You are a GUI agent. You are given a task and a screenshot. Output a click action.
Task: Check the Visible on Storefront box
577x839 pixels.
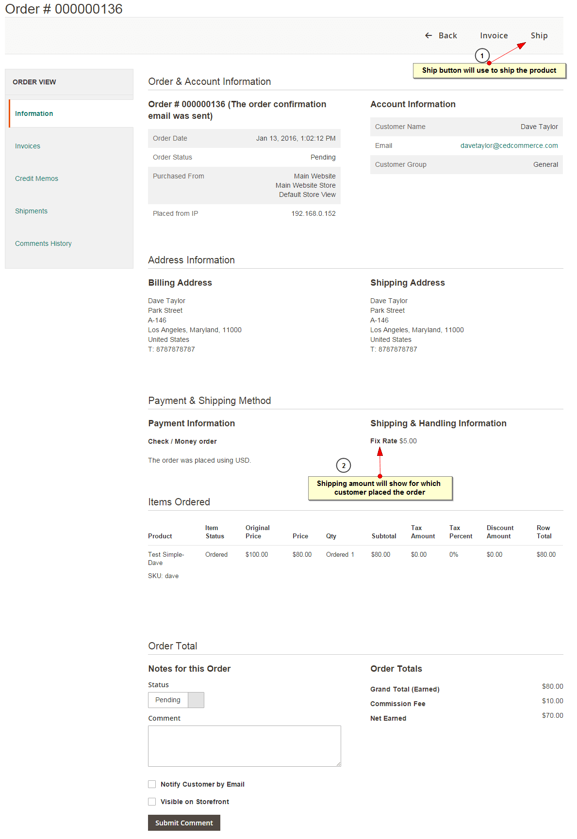pyautogui.click(x=152, y=802)
